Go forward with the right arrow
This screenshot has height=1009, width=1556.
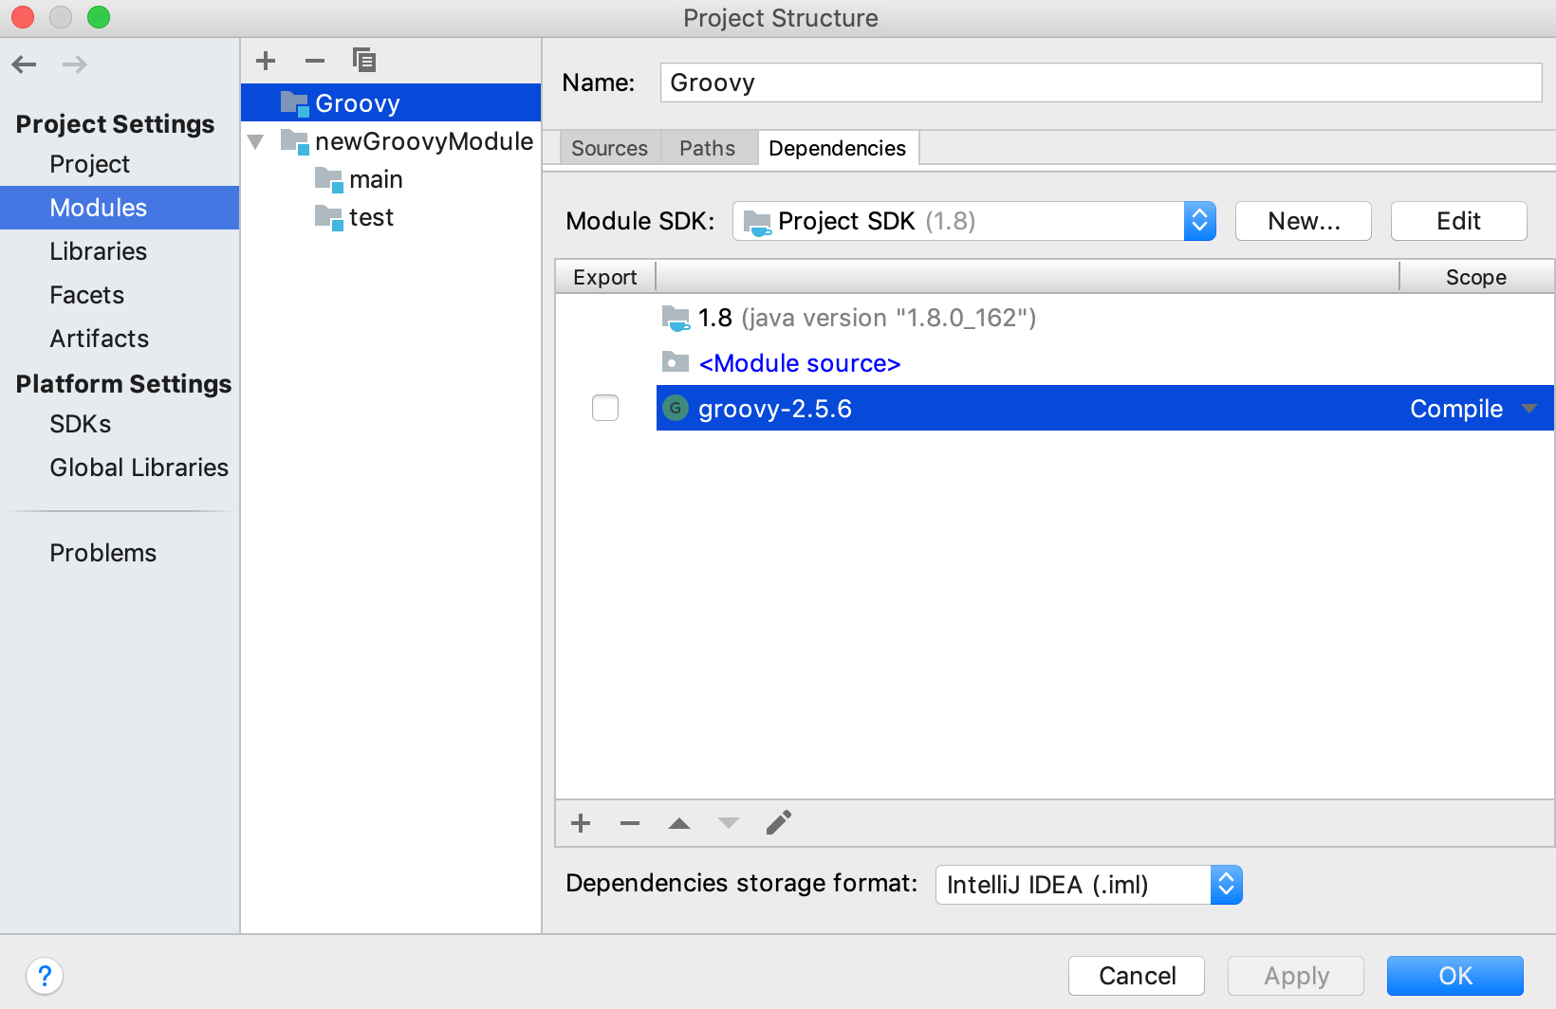75,64
